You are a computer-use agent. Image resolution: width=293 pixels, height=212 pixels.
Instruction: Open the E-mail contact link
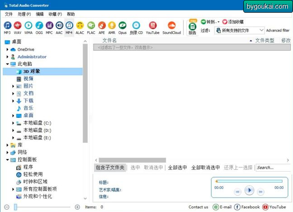click(222, 207)
